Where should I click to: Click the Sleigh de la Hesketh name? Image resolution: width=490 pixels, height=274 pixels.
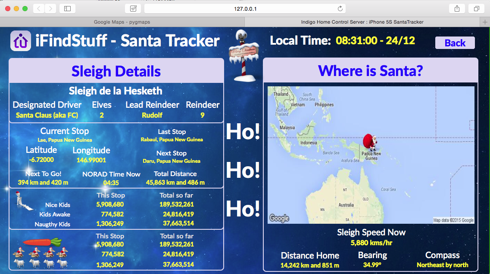115,91
